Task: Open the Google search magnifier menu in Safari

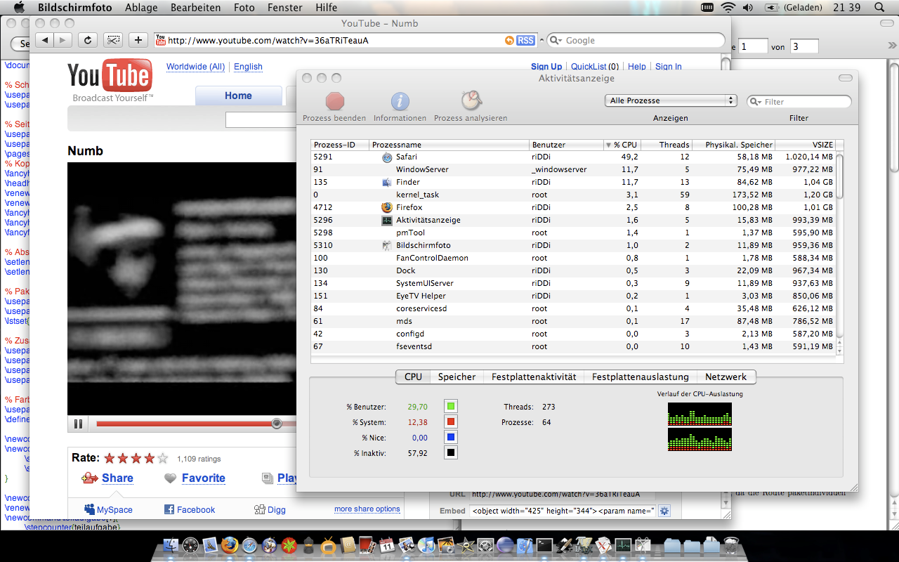Action: pyautogui.click(x=556, y=41)
